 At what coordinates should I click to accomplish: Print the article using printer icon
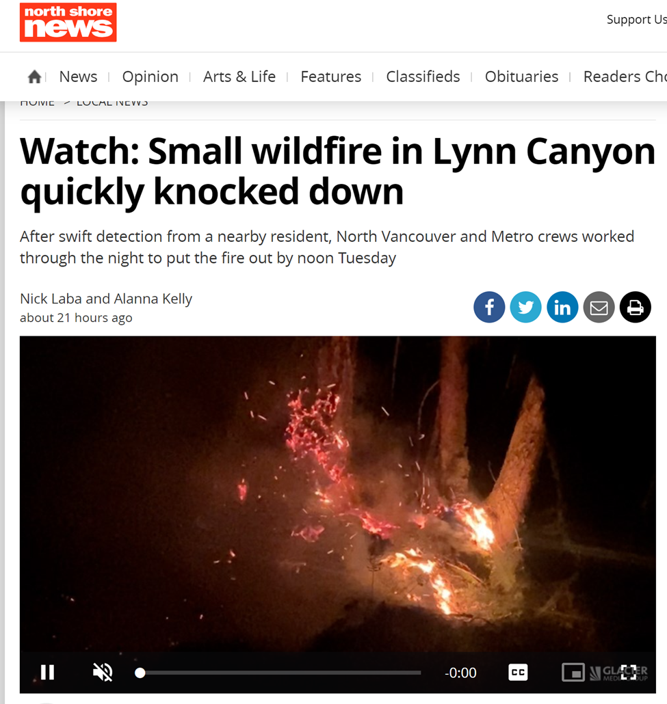click(x=635, y=307)
